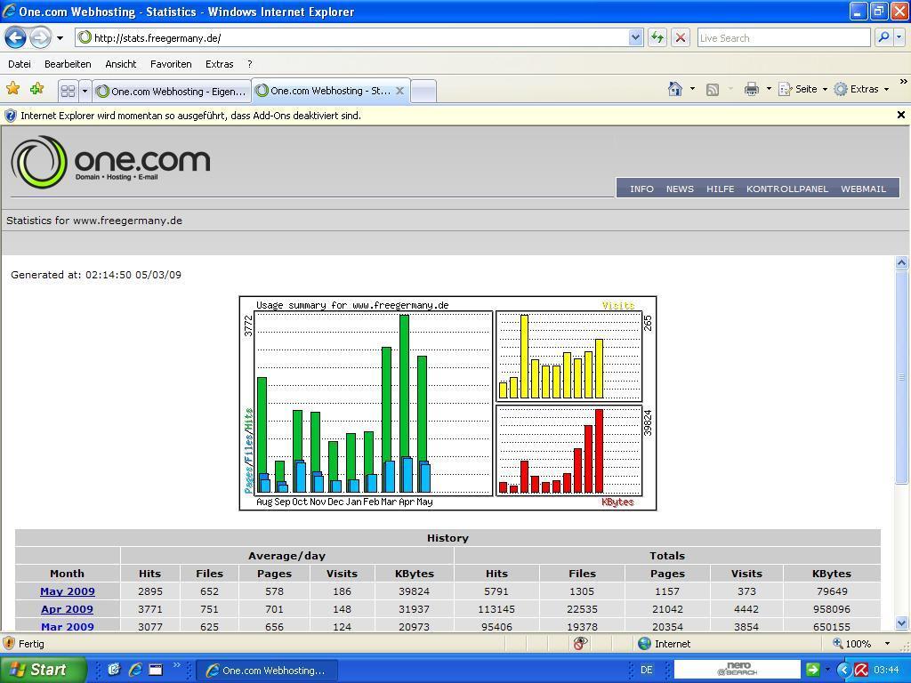Open a new blank tab

coord(423,92)
